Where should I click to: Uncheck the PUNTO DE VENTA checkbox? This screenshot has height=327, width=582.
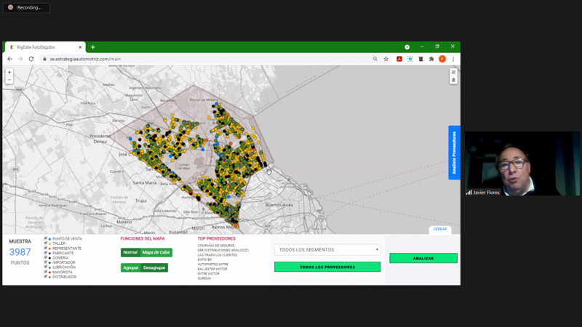45,238
